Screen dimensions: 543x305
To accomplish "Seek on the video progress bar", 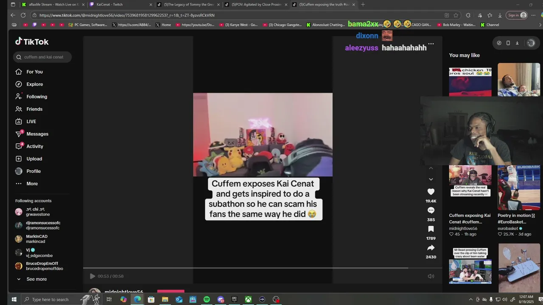I will pyautogui.click(x=263, y=268).
